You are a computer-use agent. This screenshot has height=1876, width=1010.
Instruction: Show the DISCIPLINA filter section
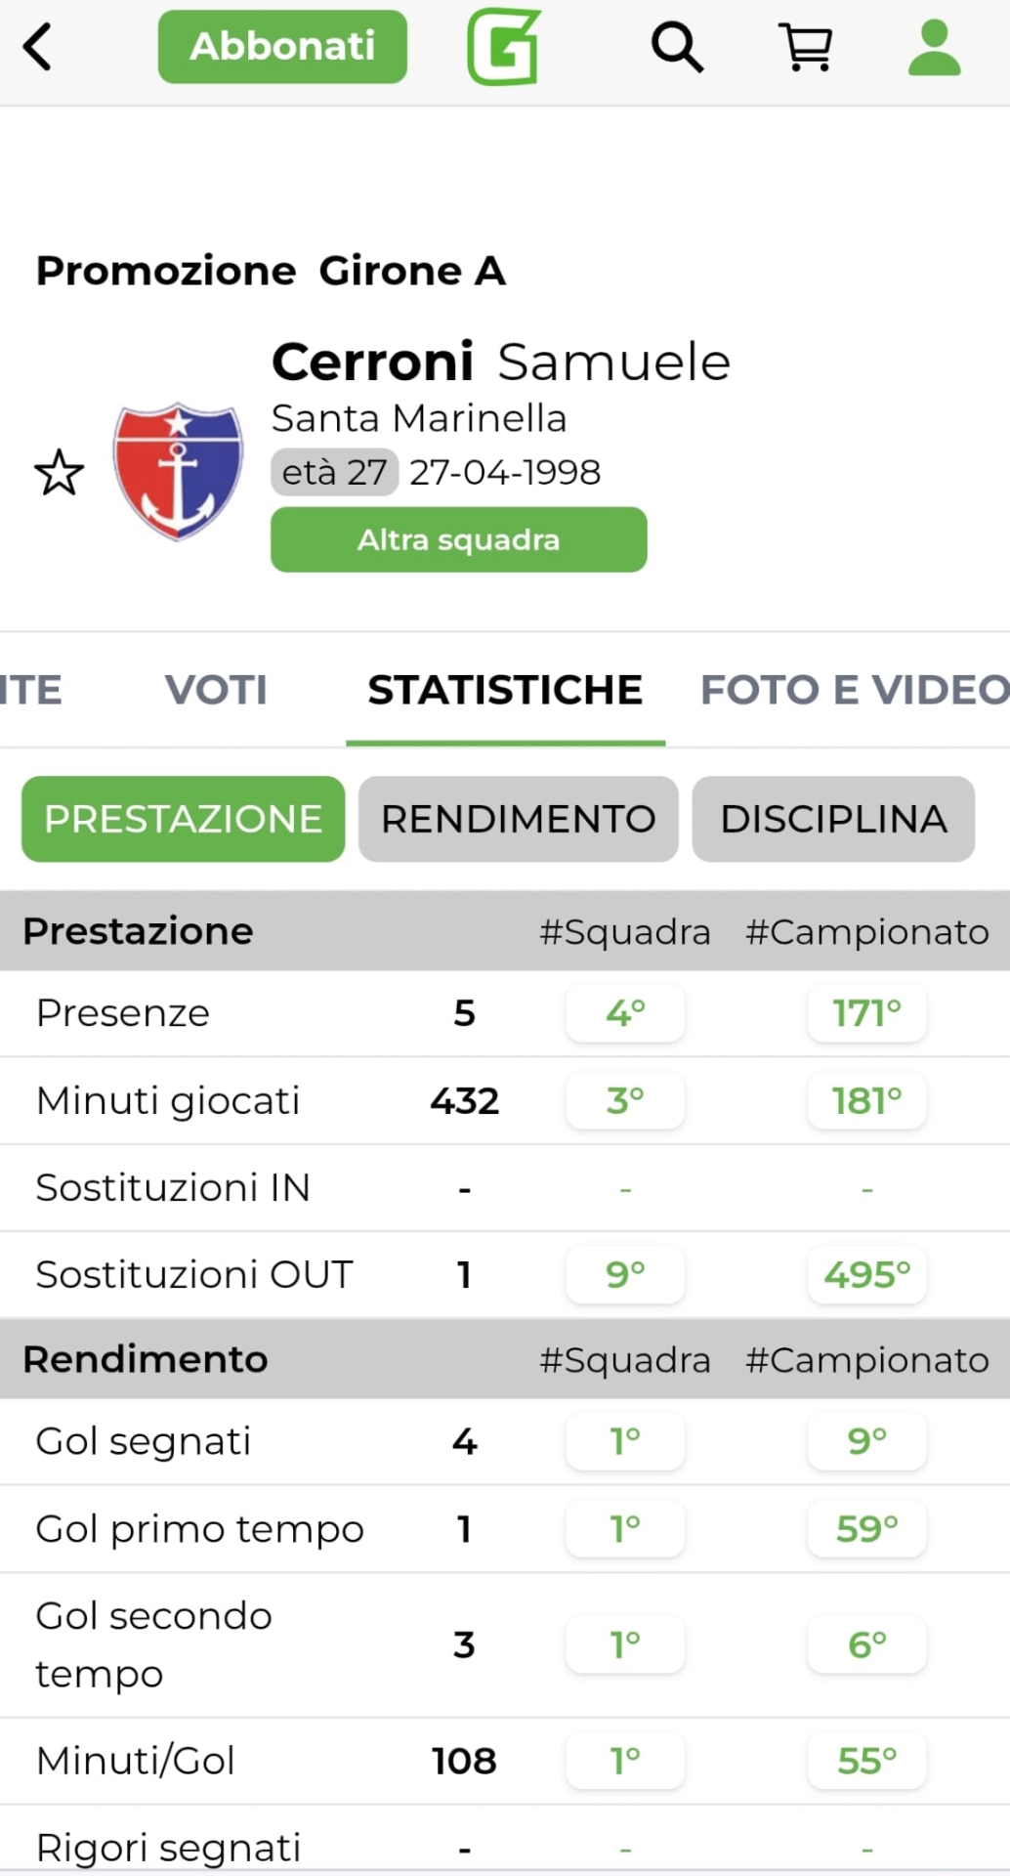coord(833,819)
